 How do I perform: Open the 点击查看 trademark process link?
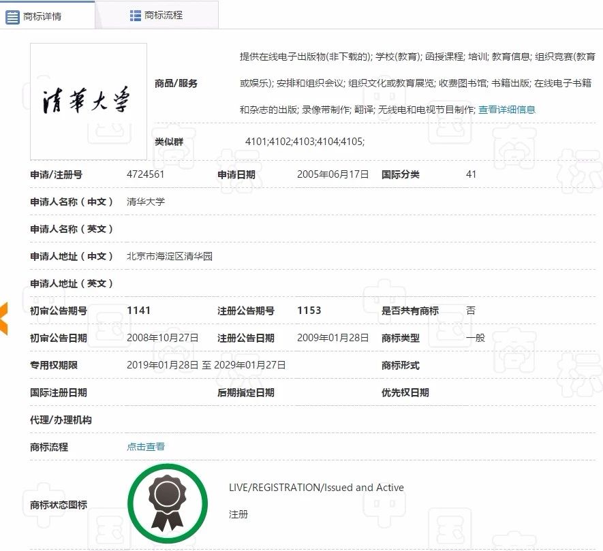pos(146,446)
